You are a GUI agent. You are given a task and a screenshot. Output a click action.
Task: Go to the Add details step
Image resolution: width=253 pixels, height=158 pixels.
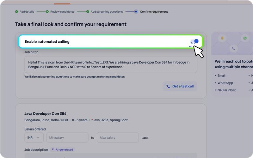tap(27, 12)
